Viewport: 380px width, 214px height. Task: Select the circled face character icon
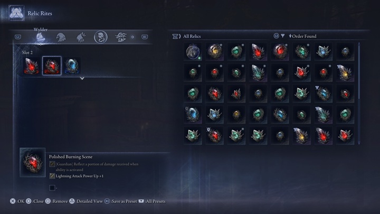click(x=101, y=37)
